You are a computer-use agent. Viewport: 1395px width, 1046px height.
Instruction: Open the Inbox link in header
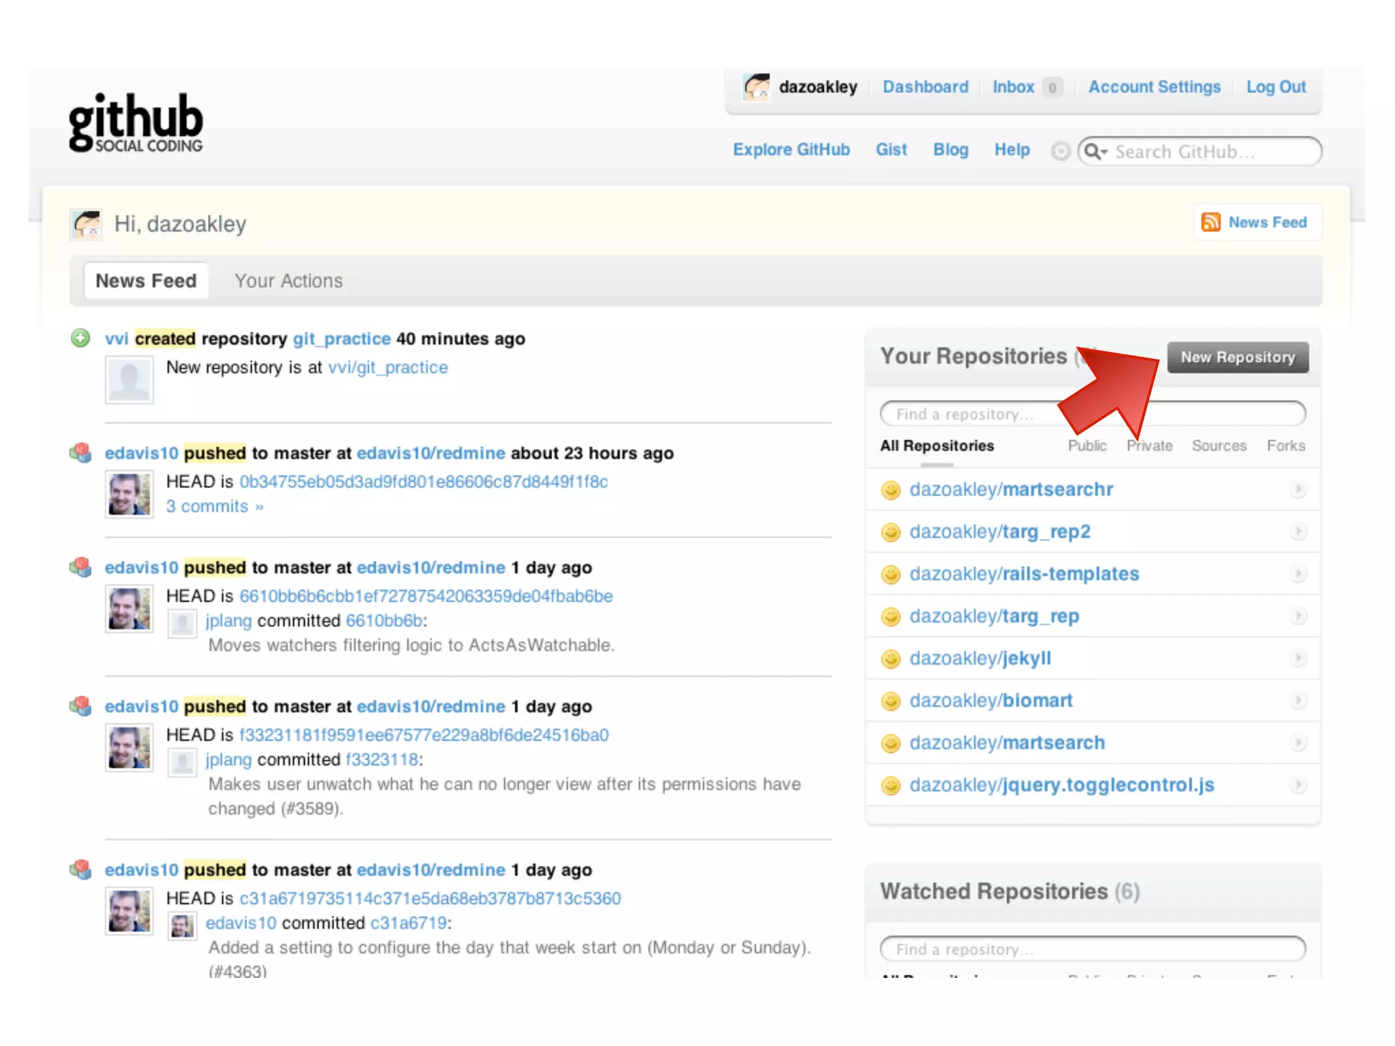pos(1013,87)
